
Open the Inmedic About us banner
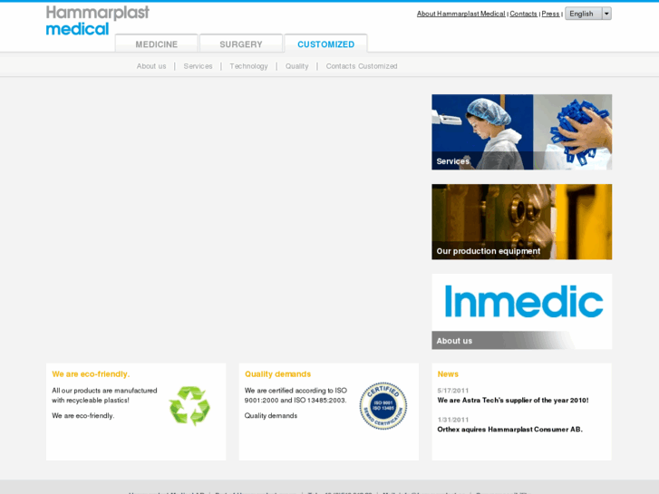pos(521,312)
